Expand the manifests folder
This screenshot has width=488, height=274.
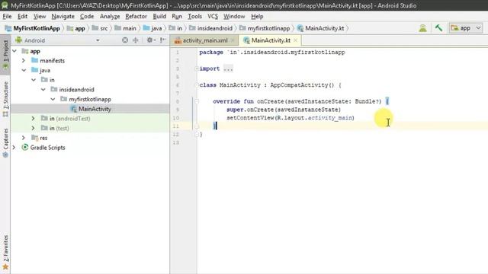[24, 61]
